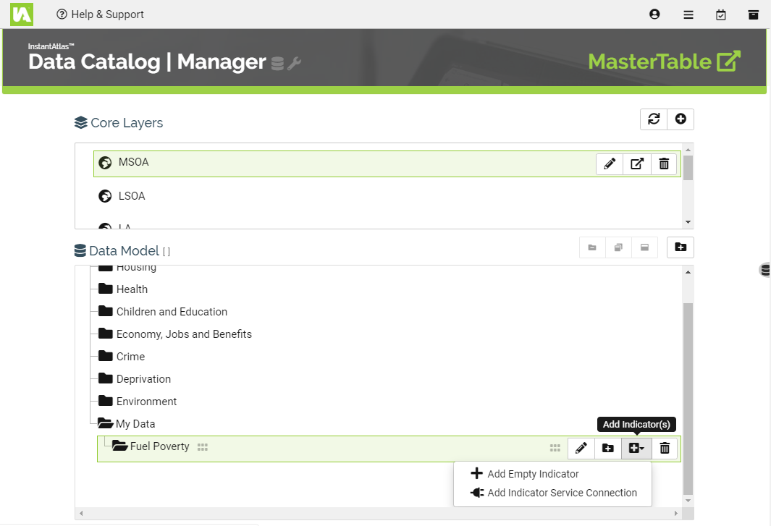771x526 pixels.
Task: Click the user account profile icon
Action: (x=654, y=14)
